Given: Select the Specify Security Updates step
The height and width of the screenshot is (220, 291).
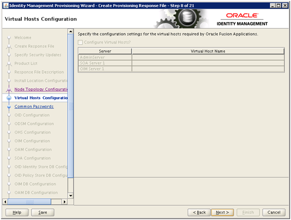Looking at the screenshot, I should (x=38, y=55).
